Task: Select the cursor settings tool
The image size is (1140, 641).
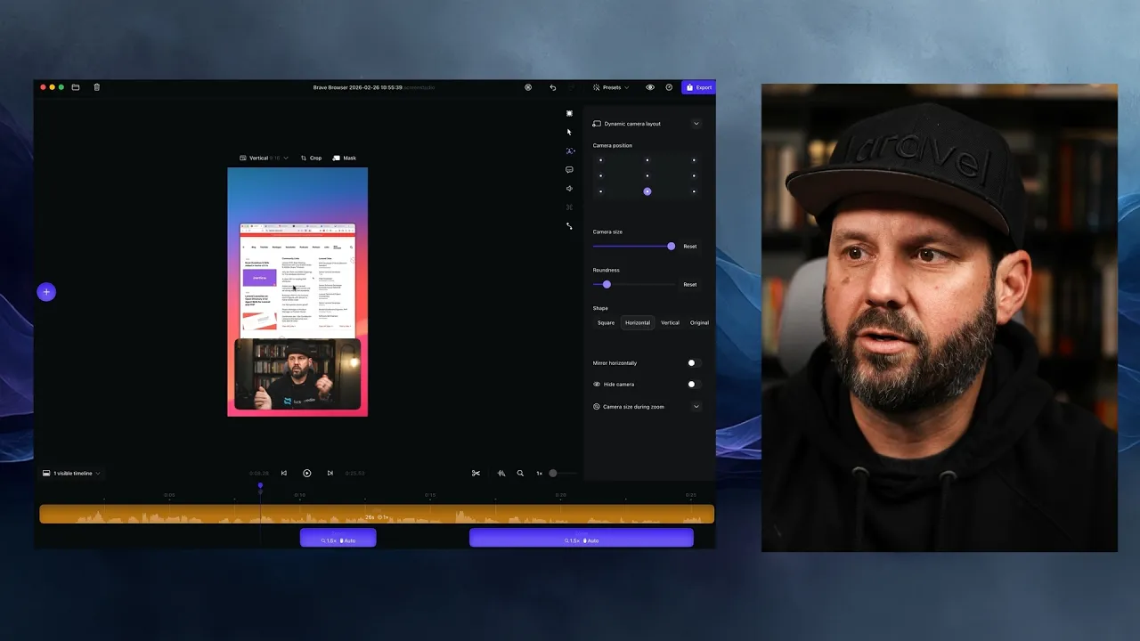Action: tap(569, 132)
